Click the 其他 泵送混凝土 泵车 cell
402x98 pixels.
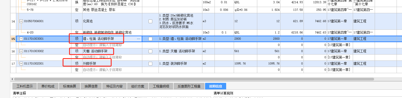coord(112,10)
